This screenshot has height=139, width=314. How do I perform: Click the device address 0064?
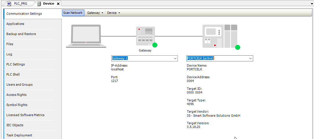click(x=190, y=81)
